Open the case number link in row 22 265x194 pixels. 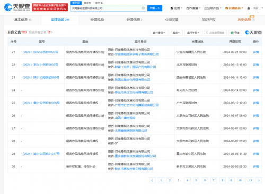point(40,64)
